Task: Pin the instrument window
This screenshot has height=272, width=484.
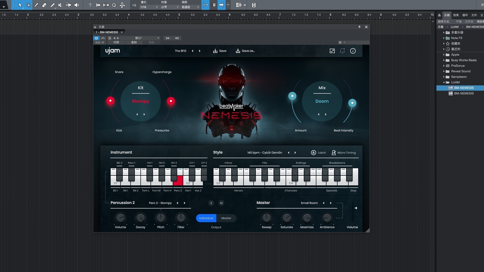Action: (x=359, y=27)
